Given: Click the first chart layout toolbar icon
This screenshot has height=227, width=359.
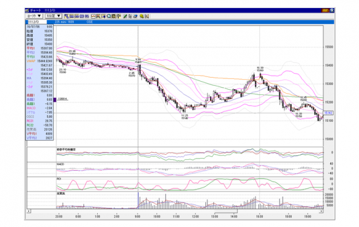Looking at the screenshot, I should pos(67,16).
